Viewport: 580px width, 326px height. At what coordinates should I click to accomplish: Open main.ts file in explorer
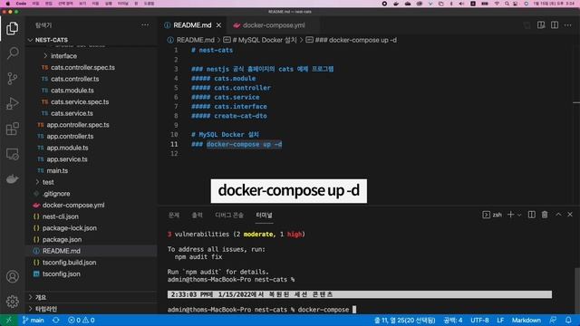click(57, 171)
